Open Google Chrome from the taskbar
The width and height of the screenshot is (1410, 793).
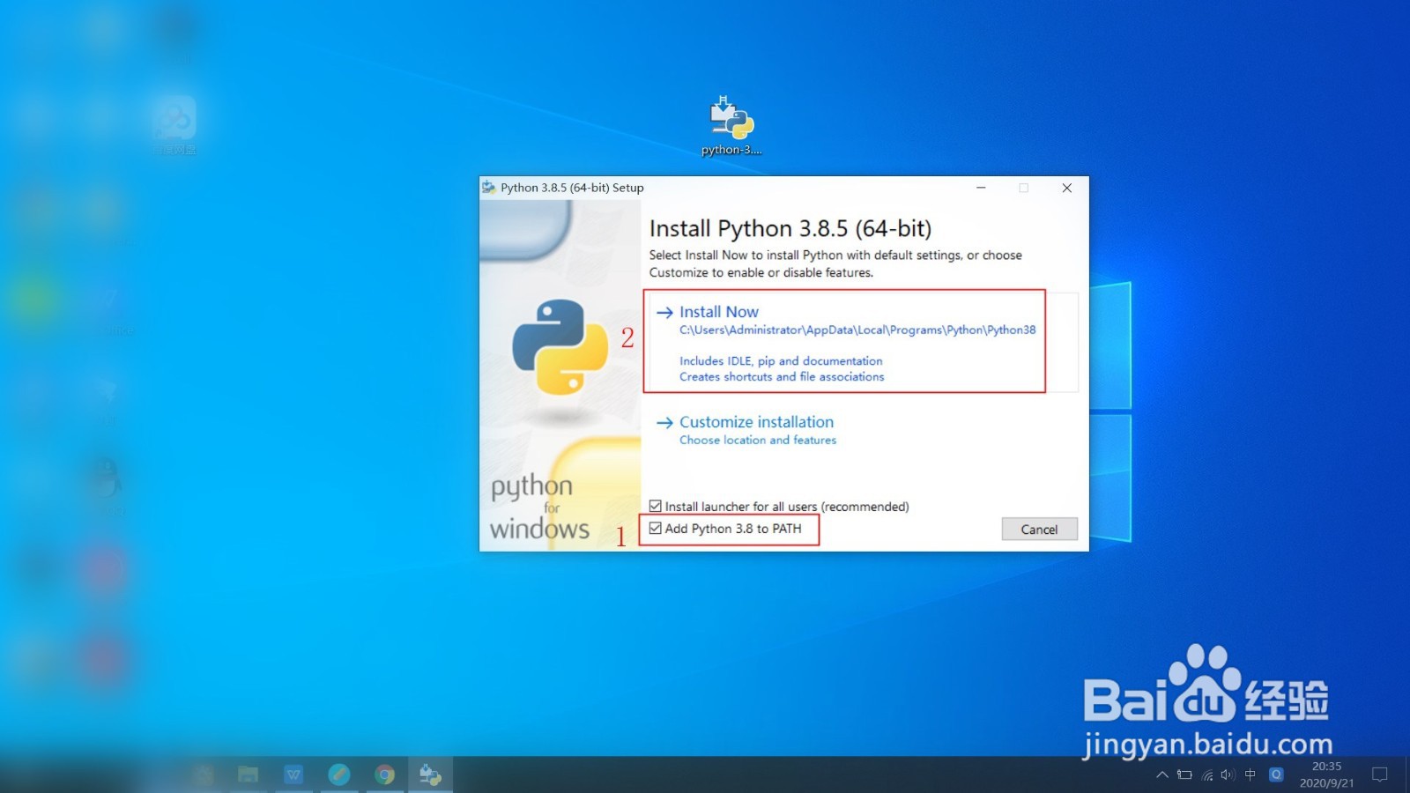(x=385, y=774)
